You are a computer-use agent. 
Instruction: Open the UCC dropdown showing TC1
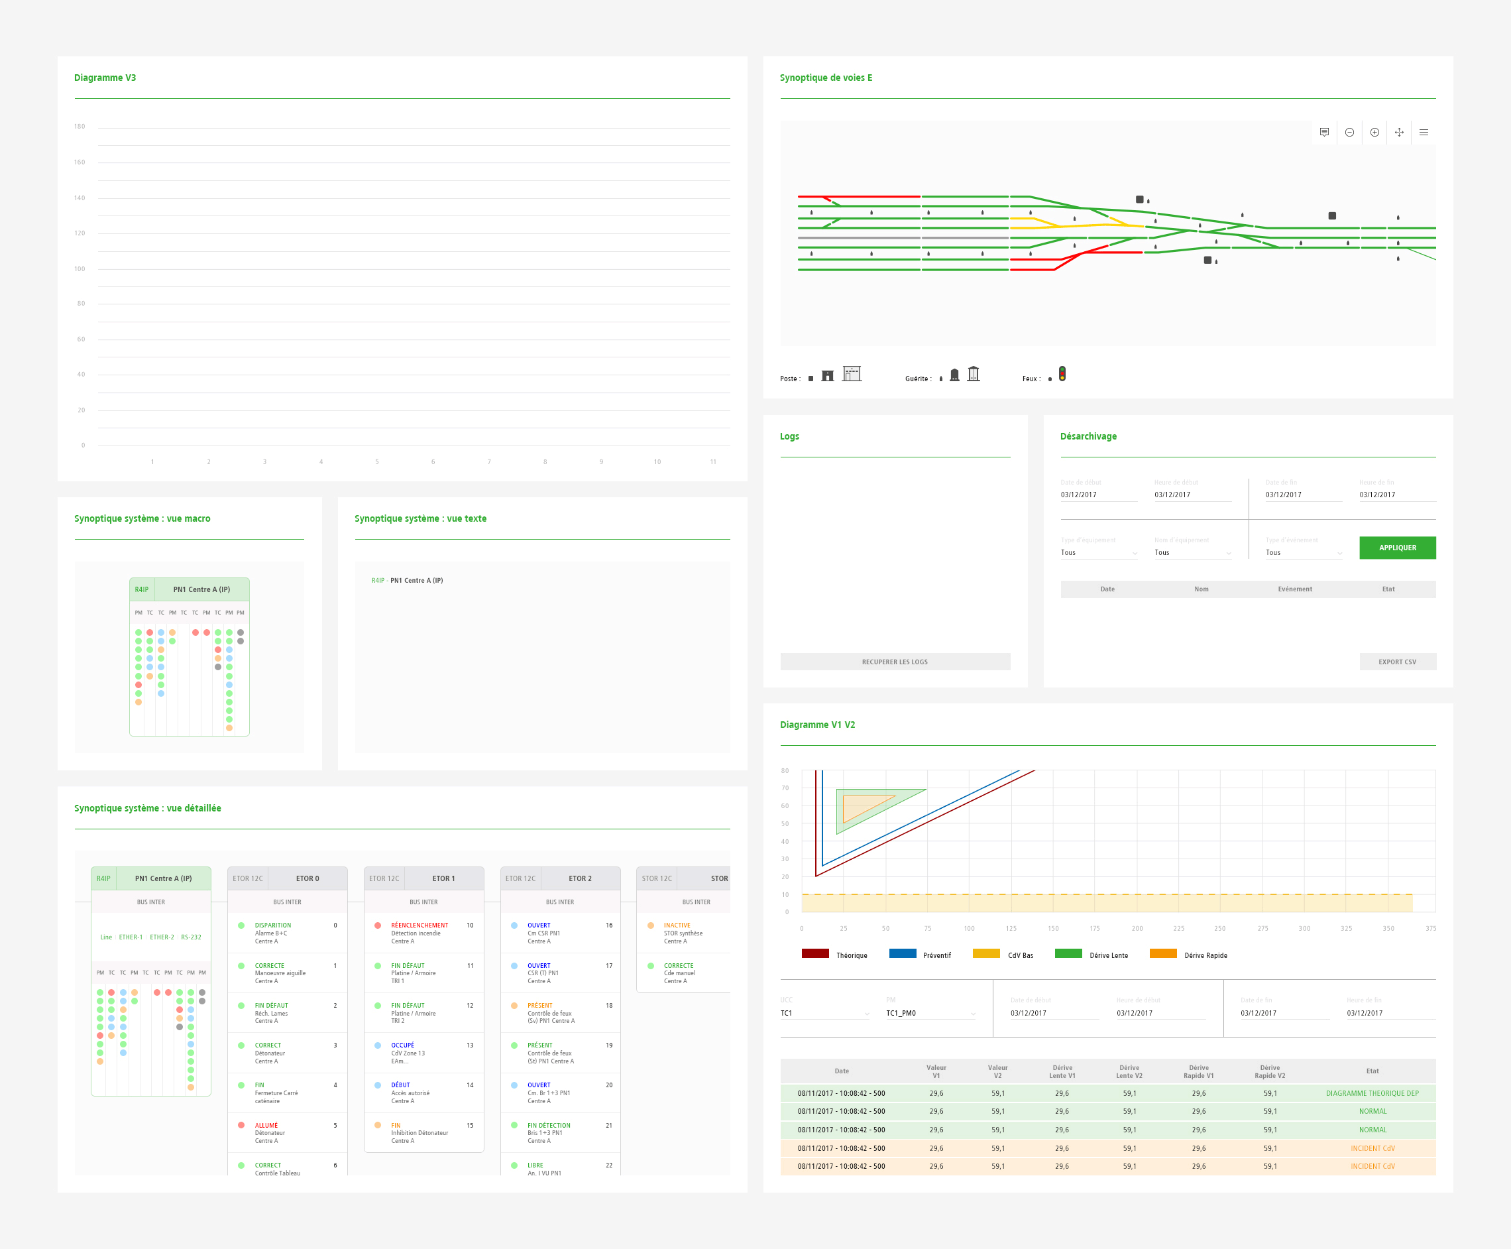coord(824,1013)
